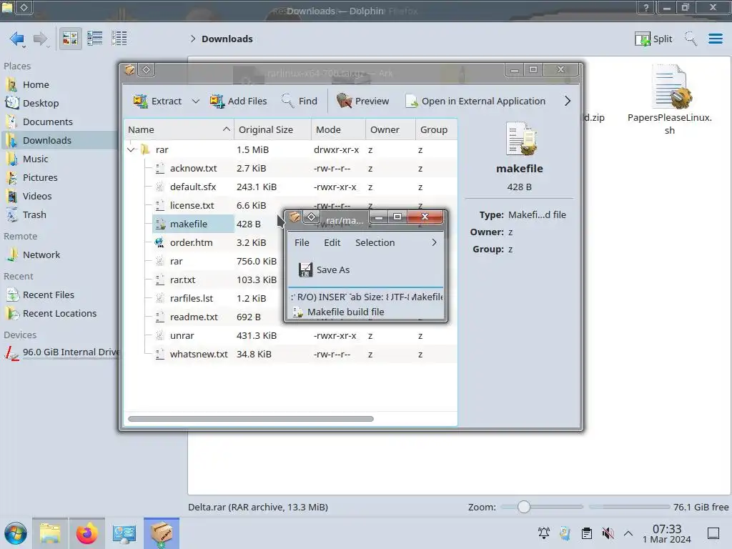Screen dimensions: 732x549
Task: Sort by Name column header
Action: (x=179, y=129)
